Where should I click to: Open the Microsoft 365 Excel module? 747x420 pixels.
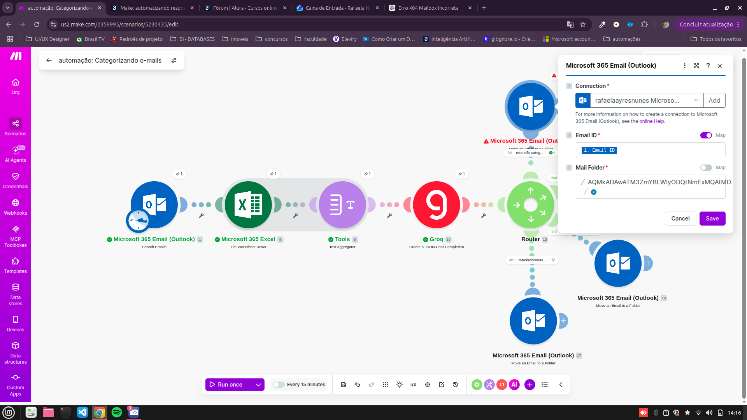[x=248, y=205]
